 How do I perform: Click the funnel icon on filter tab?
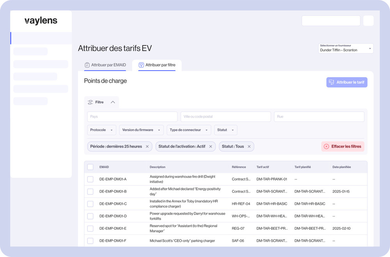[x=142, y=65]
